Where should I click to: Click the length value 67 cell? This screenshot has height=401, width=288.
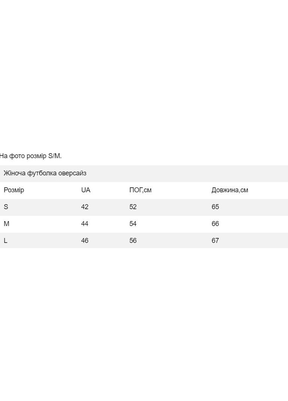(x=215, y=241)
